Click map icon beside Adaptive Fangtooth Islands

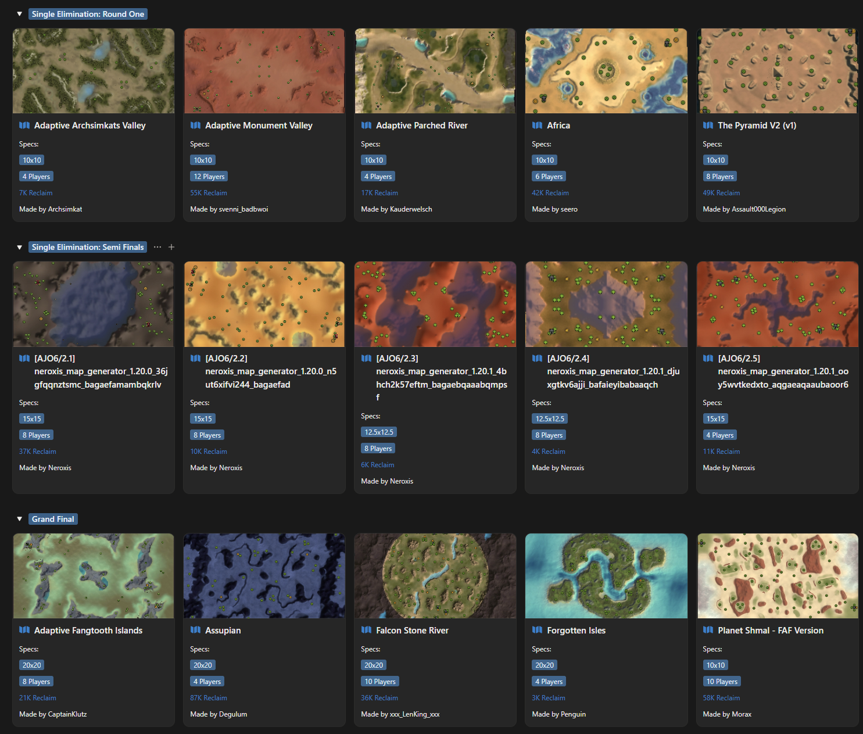[x=24, y=630]
